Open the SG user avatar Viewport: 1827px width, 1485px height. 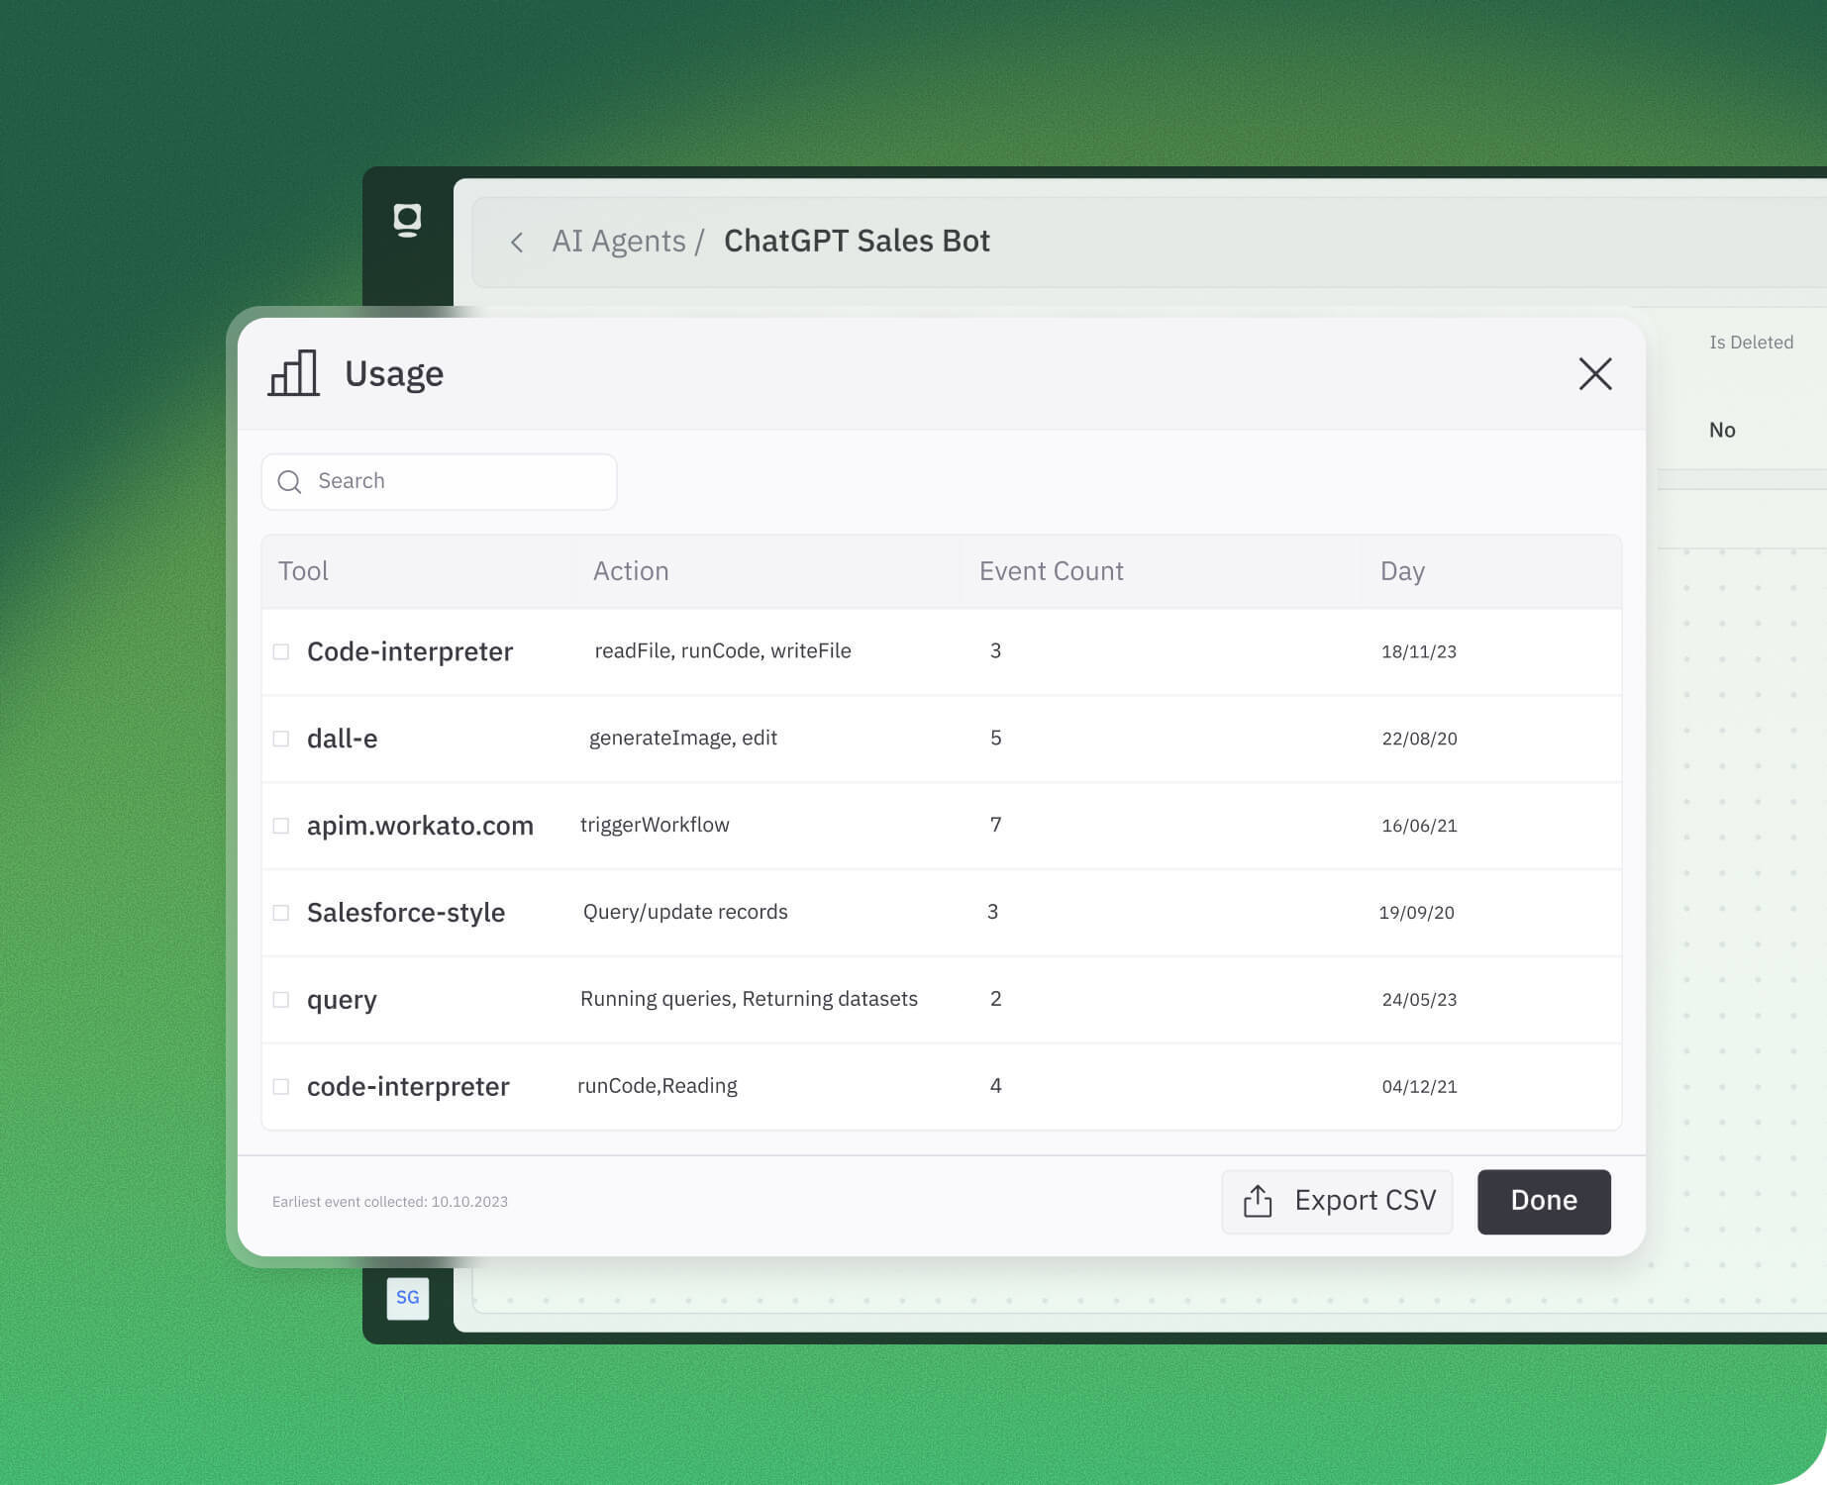[x=408, y=1298]
